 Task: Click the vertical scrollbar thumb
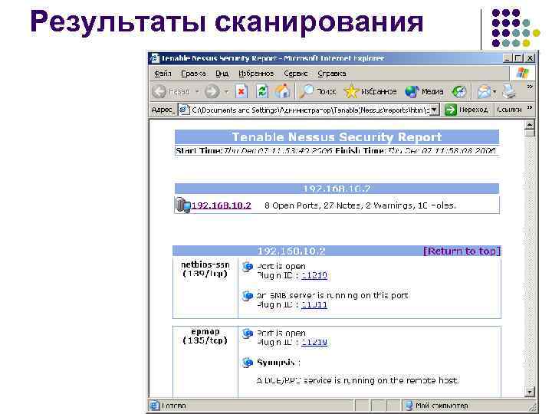point(530,133)
